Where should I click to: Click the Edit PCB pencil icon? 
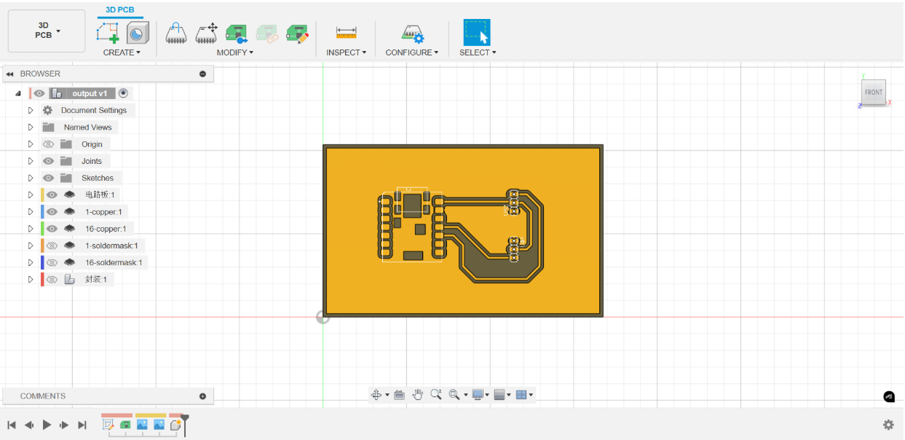coord(298,33)
